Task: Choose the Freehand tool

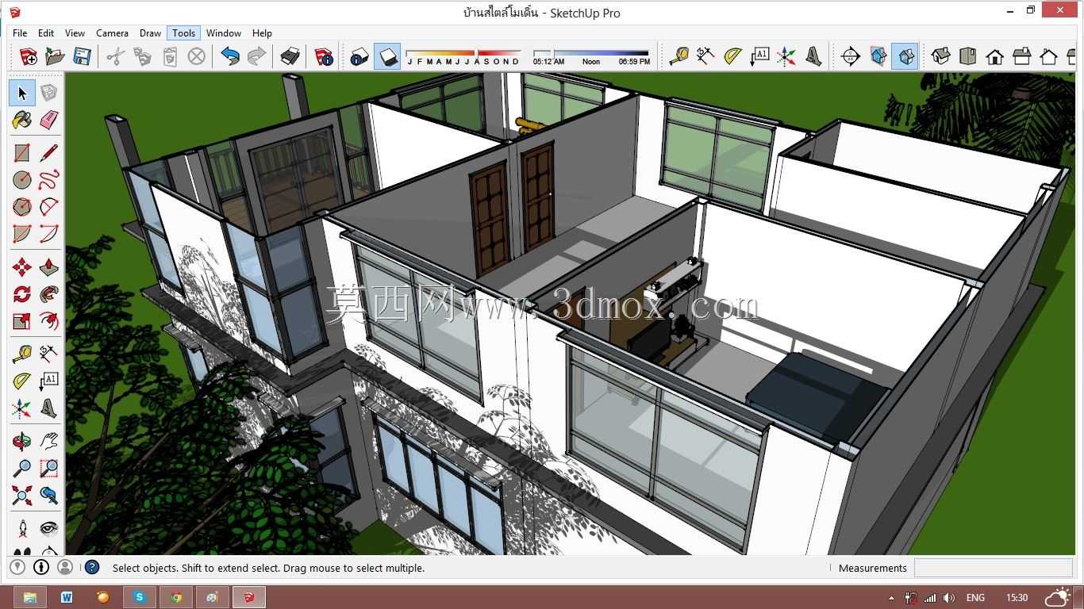Action: (x=49, y=180)
